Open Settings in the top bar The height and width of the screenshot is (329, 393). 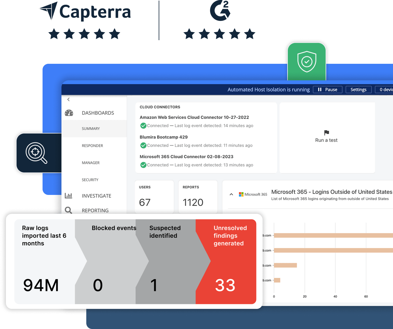click(x=358, y=89)
